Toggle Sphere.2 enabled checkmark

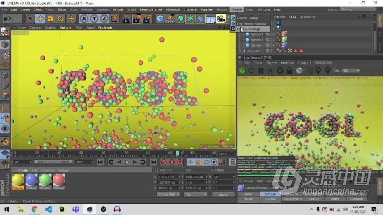(x=274, y=34)
